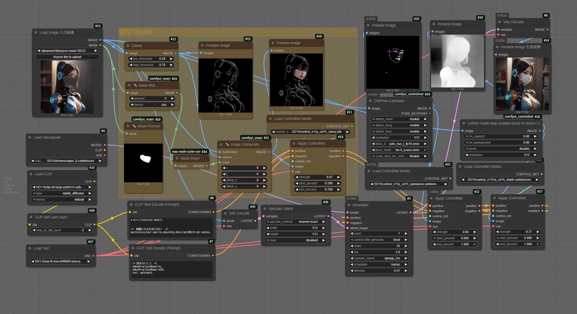
Task: Click the Apply ControlNet #10 node title
Action: pyautogui.click(x=311, y=143)
